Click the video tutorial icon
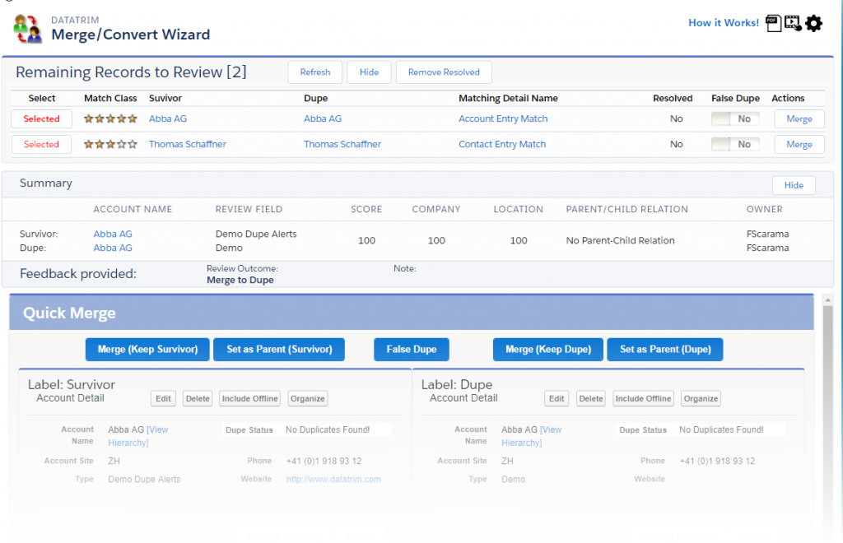 (793, 23)
